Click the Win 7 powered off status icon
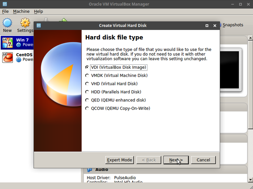 [x=18, y=45]
